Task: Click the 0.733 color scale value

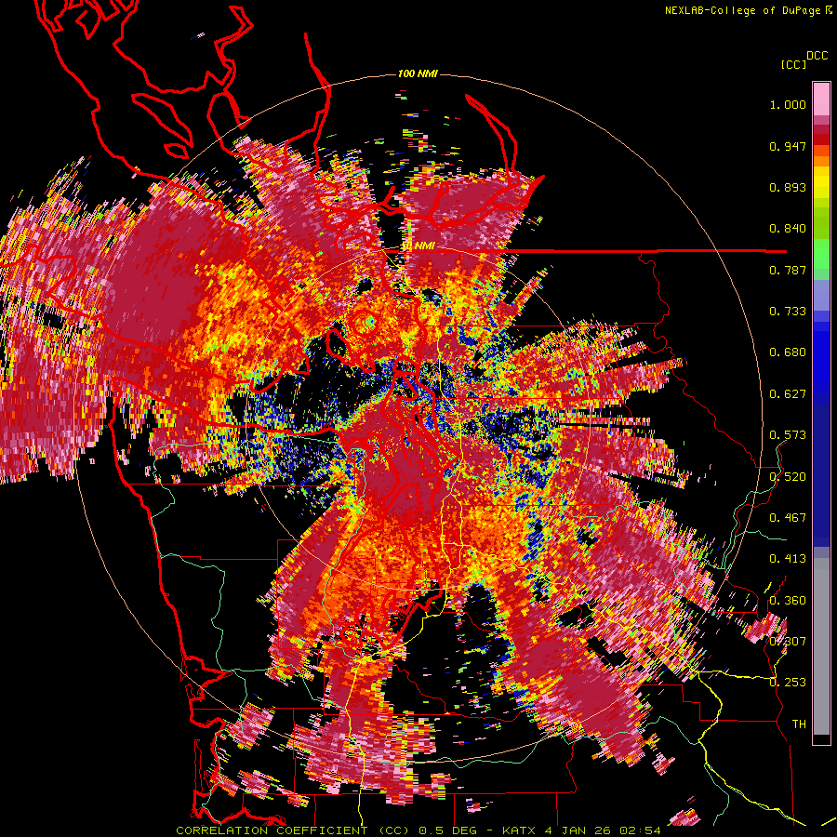Action: click(788, 312)
